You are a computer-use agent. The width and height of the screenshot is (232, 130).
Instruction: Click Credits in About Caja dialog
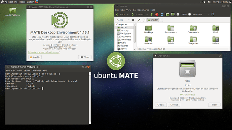click(x=161, y=105)
